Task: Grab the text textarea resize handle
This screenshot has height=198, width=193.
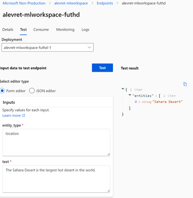Action: coord(109,191)
